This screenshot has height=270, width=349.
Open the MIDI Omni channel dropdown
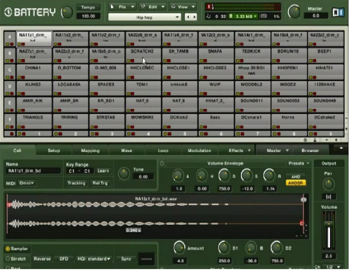click(27, 183)
